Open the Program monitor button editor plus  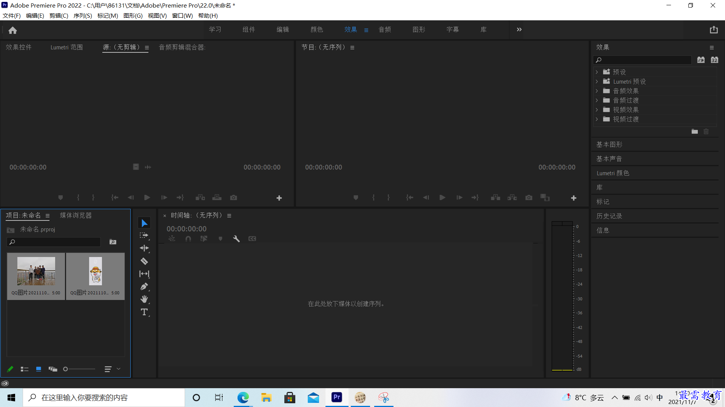[574, 198]
